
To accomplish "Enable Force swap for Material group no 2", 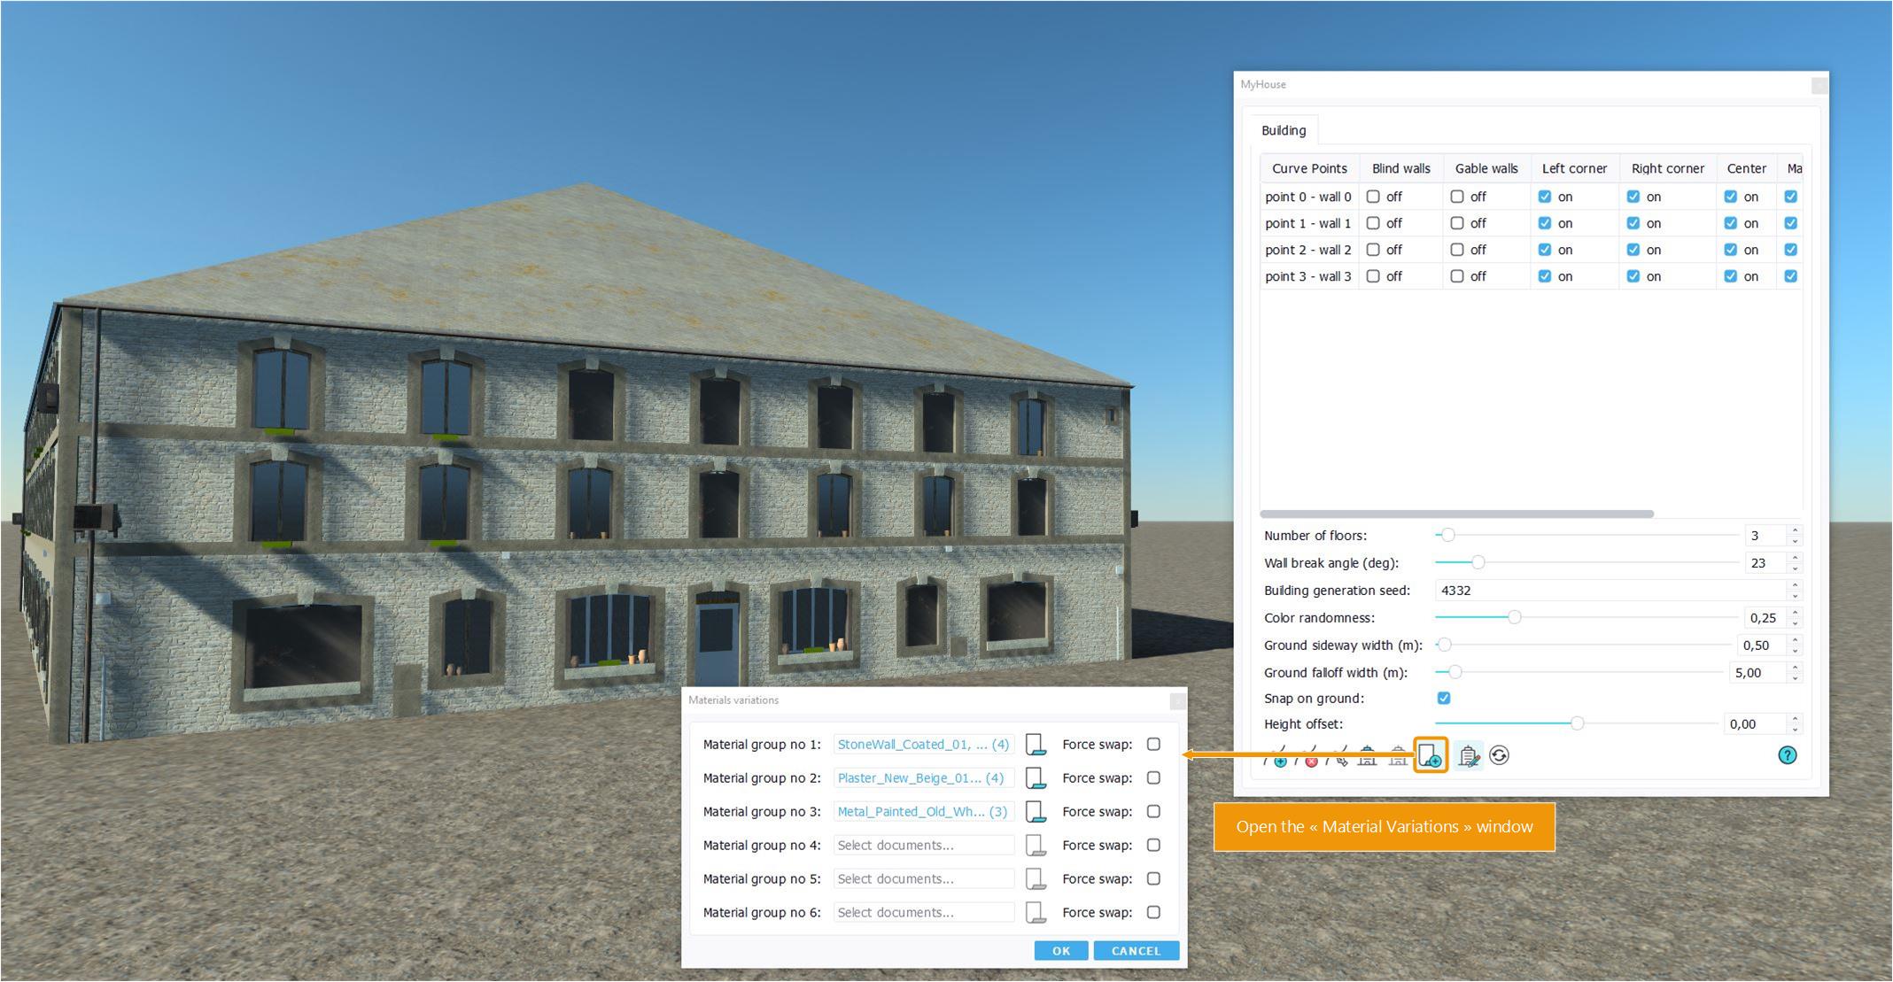I will tap(1153, 778).
